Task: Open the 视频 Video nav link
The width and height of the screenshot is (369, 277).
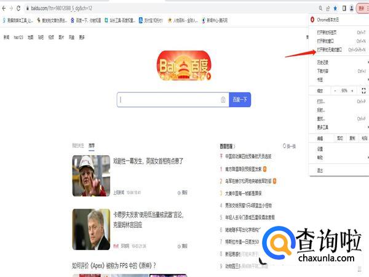Action: (x=51, y=37)
